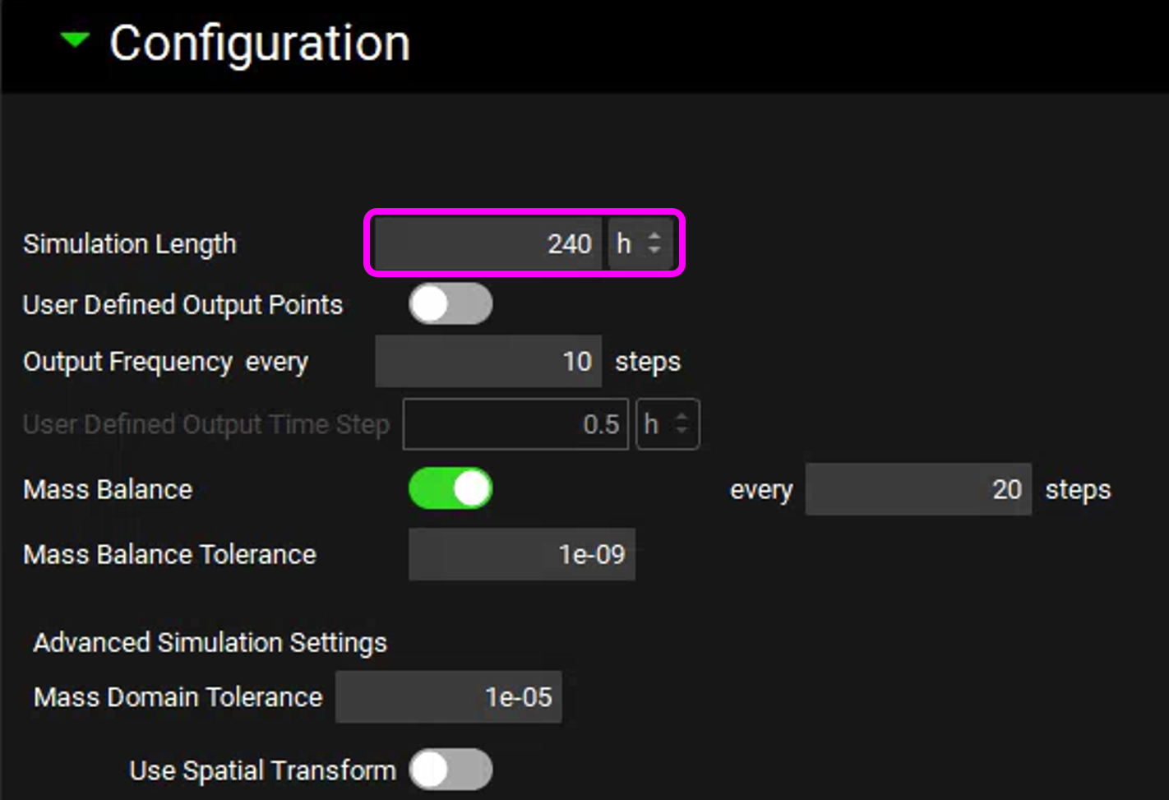The height and width of the screenshot is (800, 1169).
Task: Click the Use Spatial Transform label
Action: click(262, 770)
